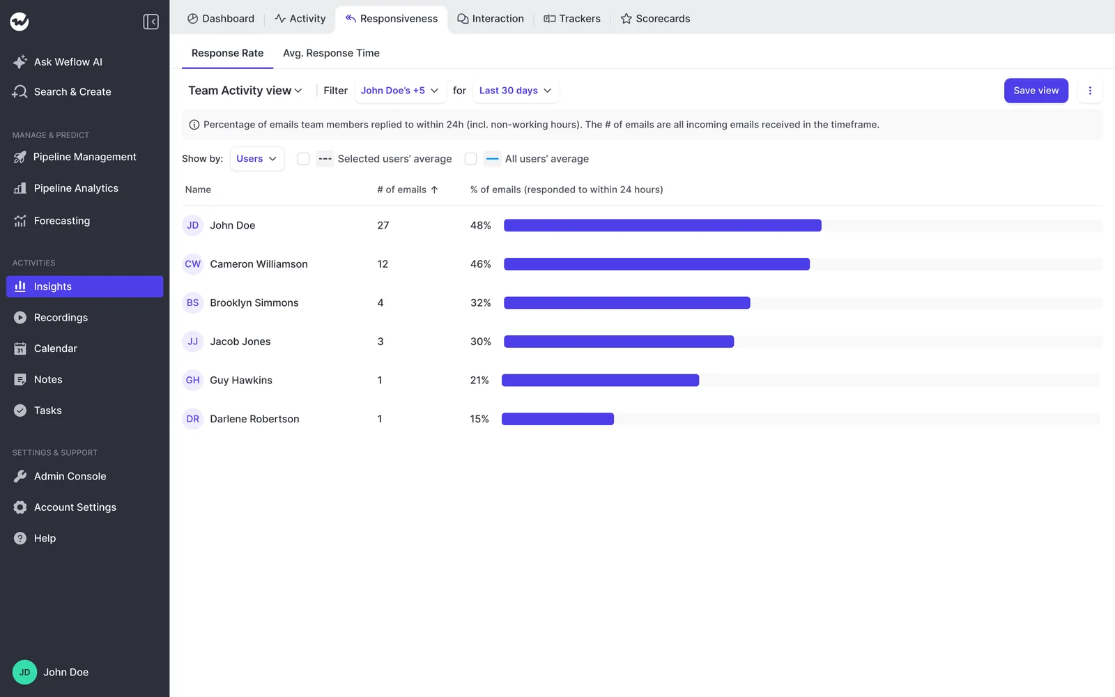This screenshot has width=1115, height=697.
Task: Click the Interaction chat bubble icon
Action: point(463,19)
